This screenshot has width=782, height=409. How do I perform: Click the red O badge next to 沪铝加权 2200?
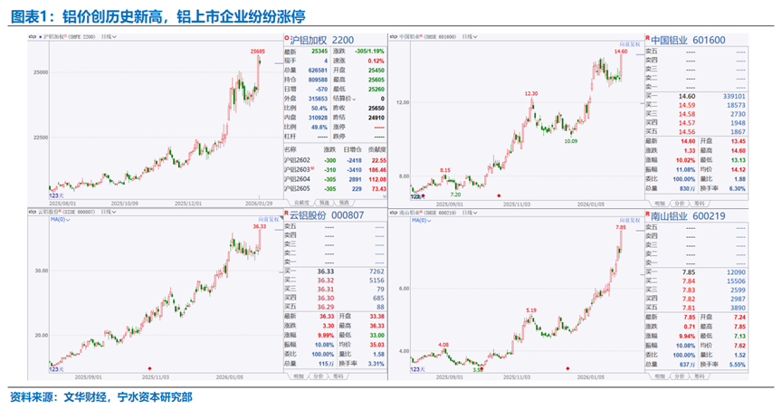pyautogui.click(x=286, y=37)
